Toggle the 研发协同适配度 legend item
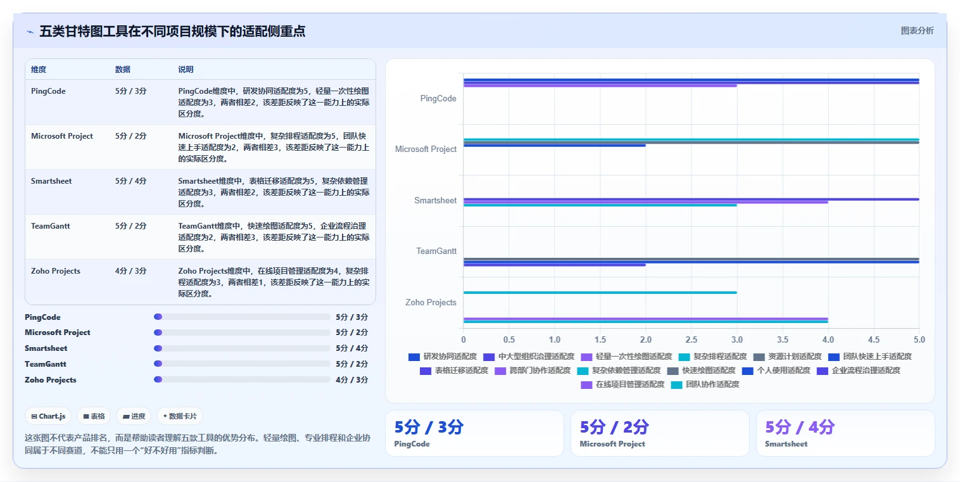This screenshot has width=960, height=482. pyautogui.click(x=442, y=357)
